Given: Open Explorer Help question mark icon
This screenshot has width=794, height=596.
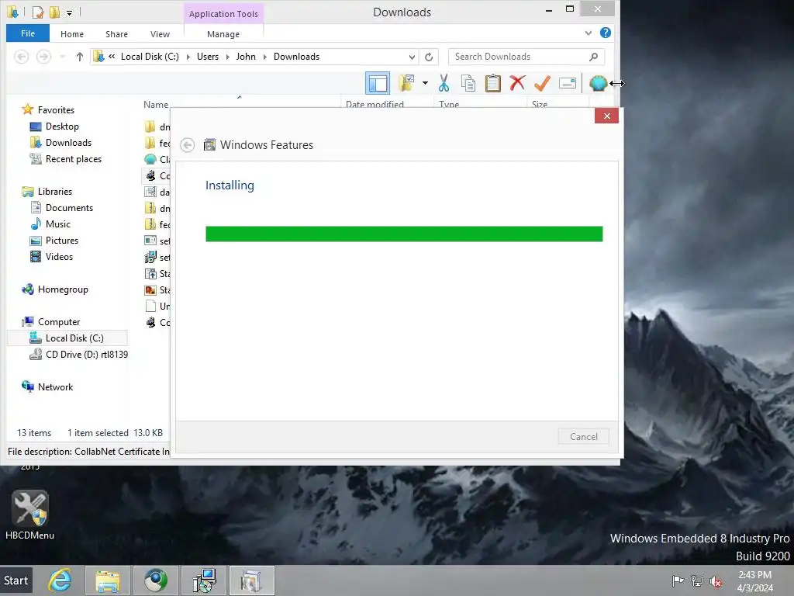Looking at the screenshot, I should (x=605, y=33).
